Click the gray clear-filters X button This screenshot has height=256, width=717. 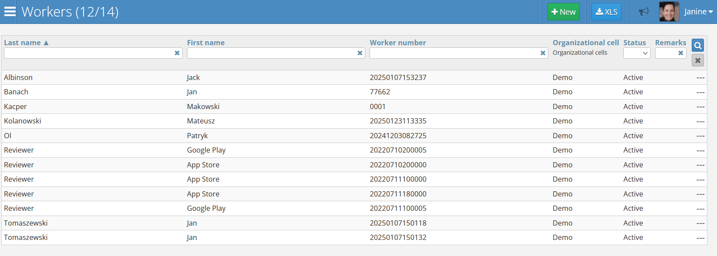697,60
